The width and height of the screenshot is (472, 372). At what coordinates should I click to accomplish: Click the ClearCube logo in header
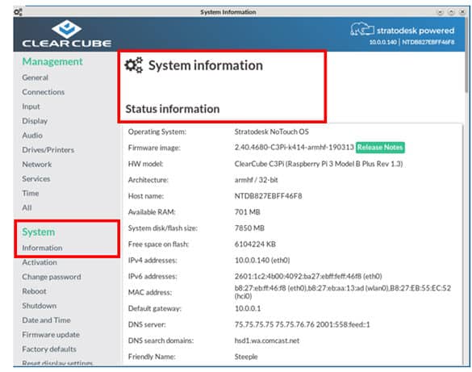coord(66,33)
